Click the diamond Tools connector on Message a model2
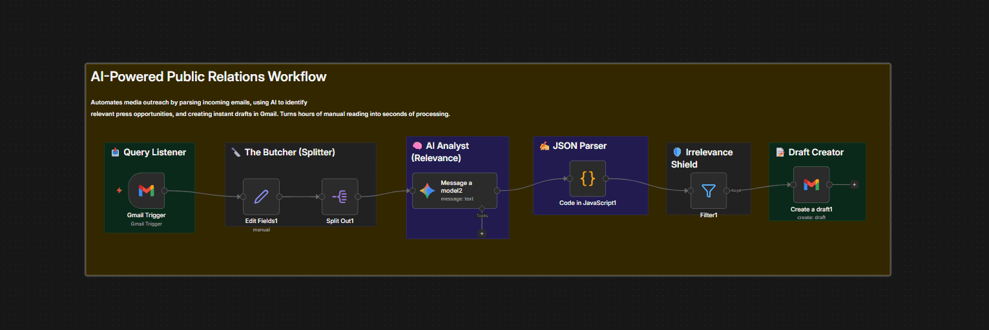This screenshot has width=989, height=330. pyautogui.click(x=482, y=208)
